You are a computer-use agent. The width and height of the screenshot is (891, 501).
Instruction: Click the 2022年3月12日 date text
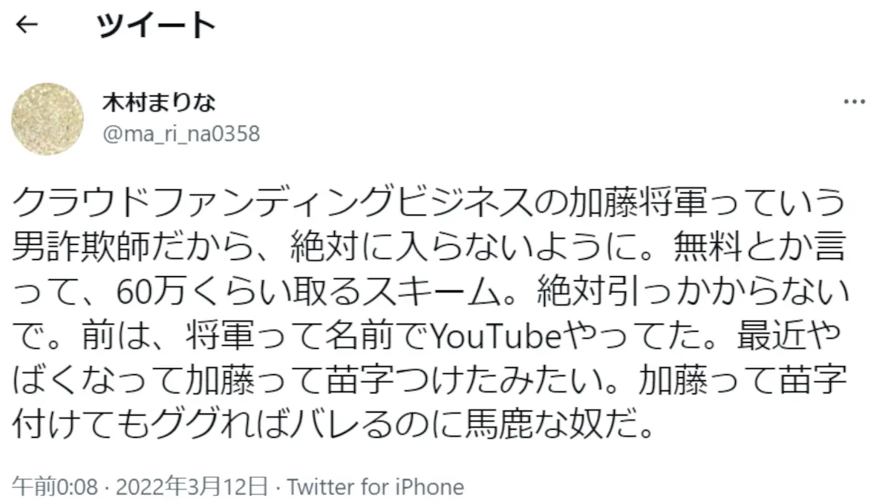[x=193, y=487]
